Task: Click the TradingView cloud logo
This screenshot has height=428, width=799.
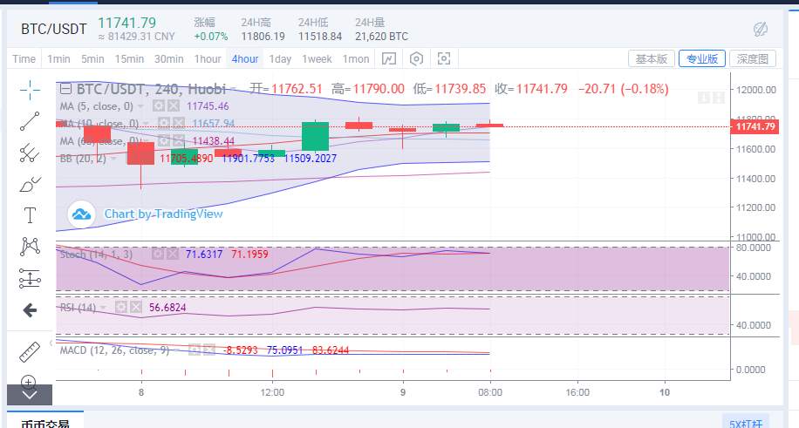Action: tap(81, 214)
